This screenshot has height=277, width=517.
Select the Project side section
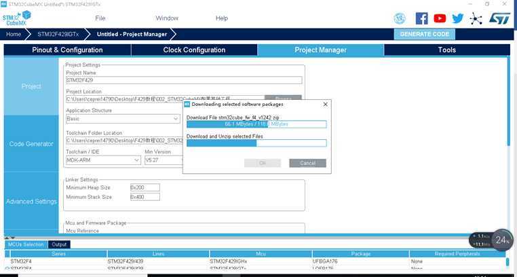click(x=31, y=86)
